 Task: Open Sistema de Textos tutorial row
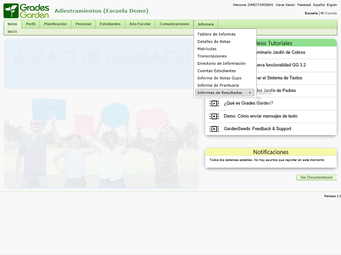click(297, 78)
